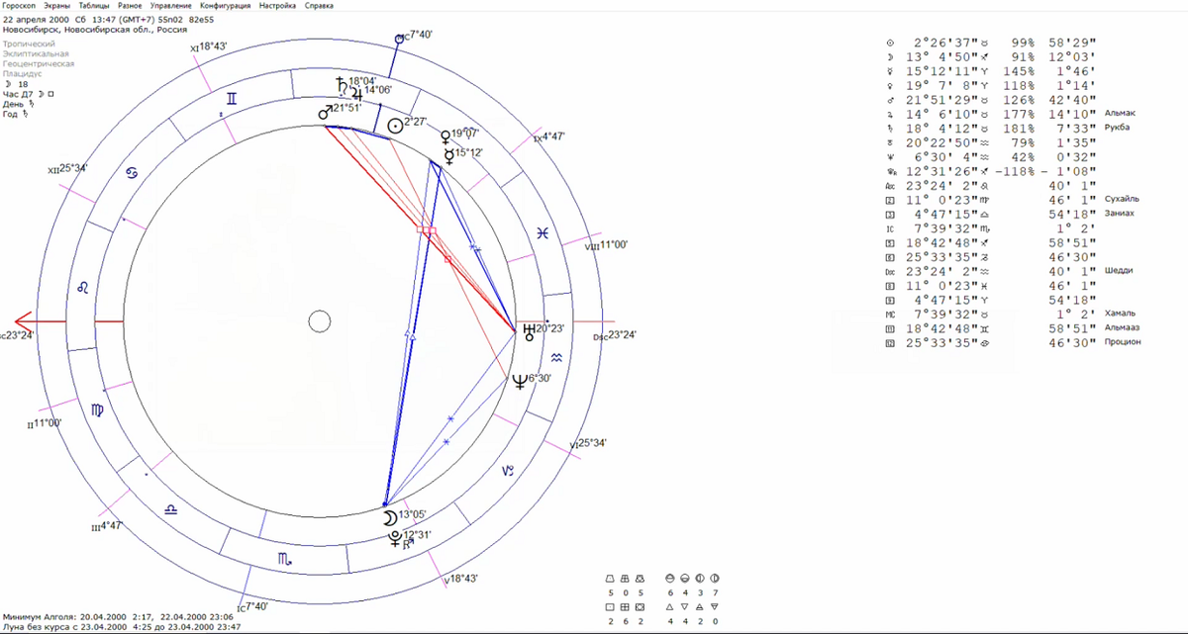Screen dimensions: 1188x634
Task: Select the Libra sign on the zodiac ring
Action: pyautogui.click(x=171, y=508)
